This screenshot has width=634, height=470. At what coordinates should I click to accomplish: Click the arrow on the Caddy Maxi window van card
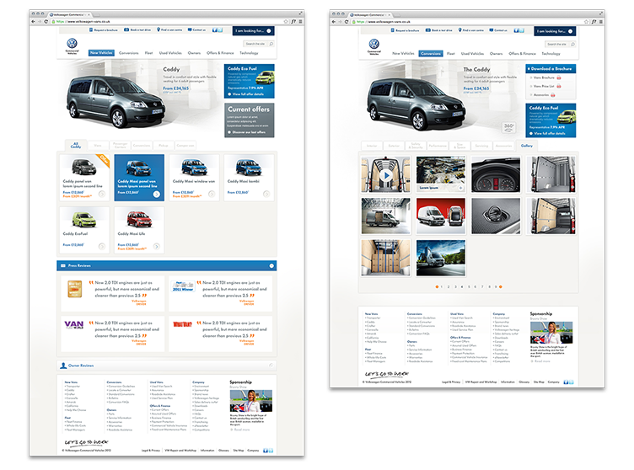tap(212, 195)
